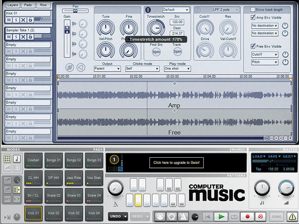Select the note mode icon

[x=17, y=159]
